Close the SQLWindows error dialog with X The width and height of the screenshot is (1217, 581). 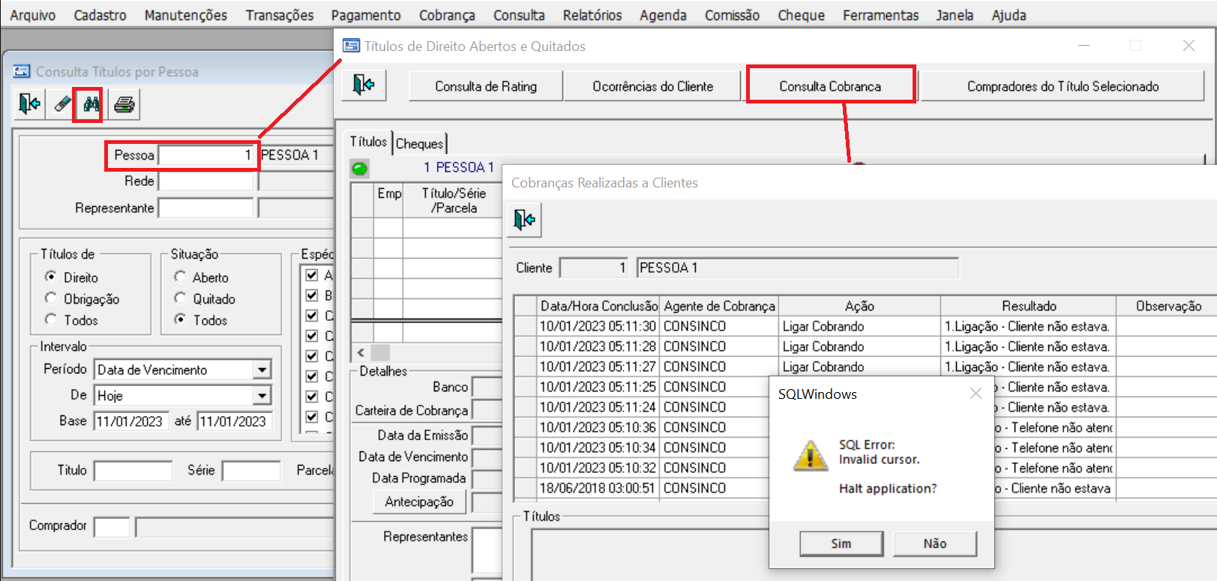pyautogui.click(x=976, y=394)
